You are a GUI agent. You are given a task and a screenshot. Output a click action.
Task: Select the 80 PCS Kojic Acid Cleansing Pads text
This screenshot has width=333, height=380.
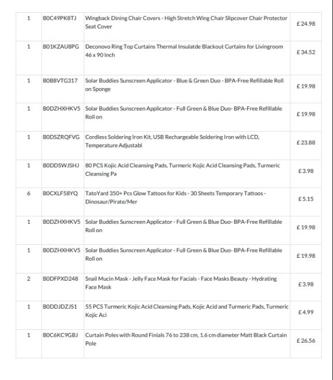(x=183, y=170)
